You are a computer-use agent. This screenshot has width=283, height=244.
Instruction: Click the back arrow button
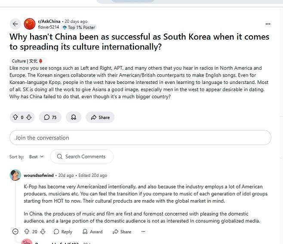pyautogui.click(x=15, y=24)
